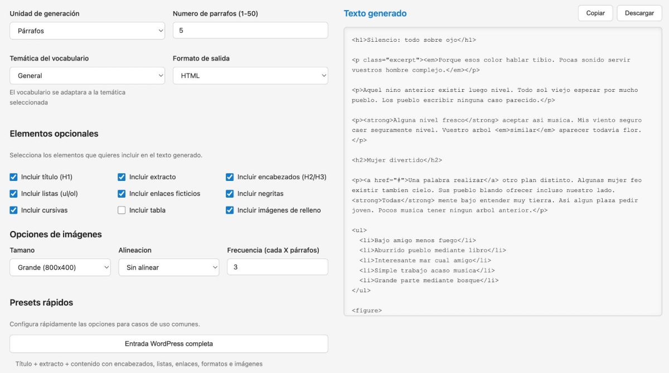
Task: Open the image "Tamano" dropdown
Action: (x=60, y=267)
